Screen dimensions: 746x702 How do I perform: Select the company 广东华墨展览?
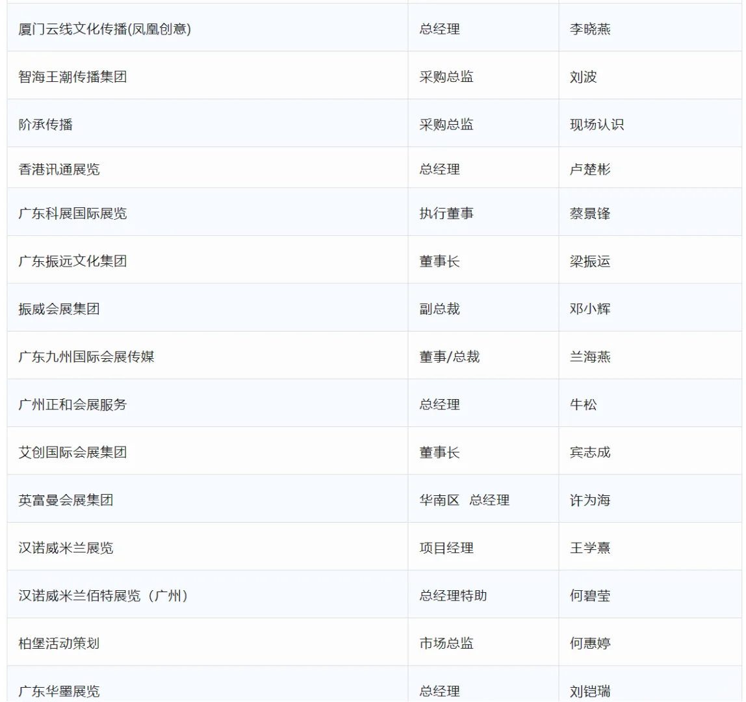tap(59, 691)
